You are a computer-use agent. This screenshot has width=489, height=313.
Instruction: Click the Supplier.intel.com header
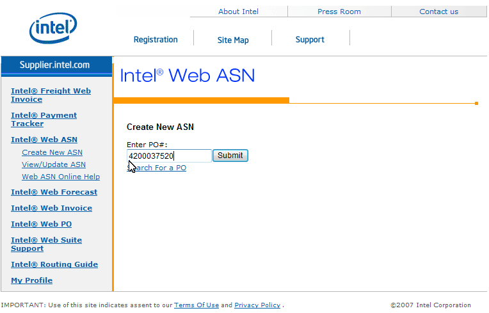[56, 65]
